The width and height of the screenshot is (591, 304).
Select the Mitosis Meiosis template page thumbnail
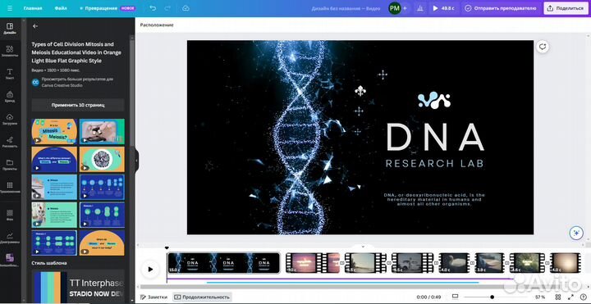(x=55, y=131)
